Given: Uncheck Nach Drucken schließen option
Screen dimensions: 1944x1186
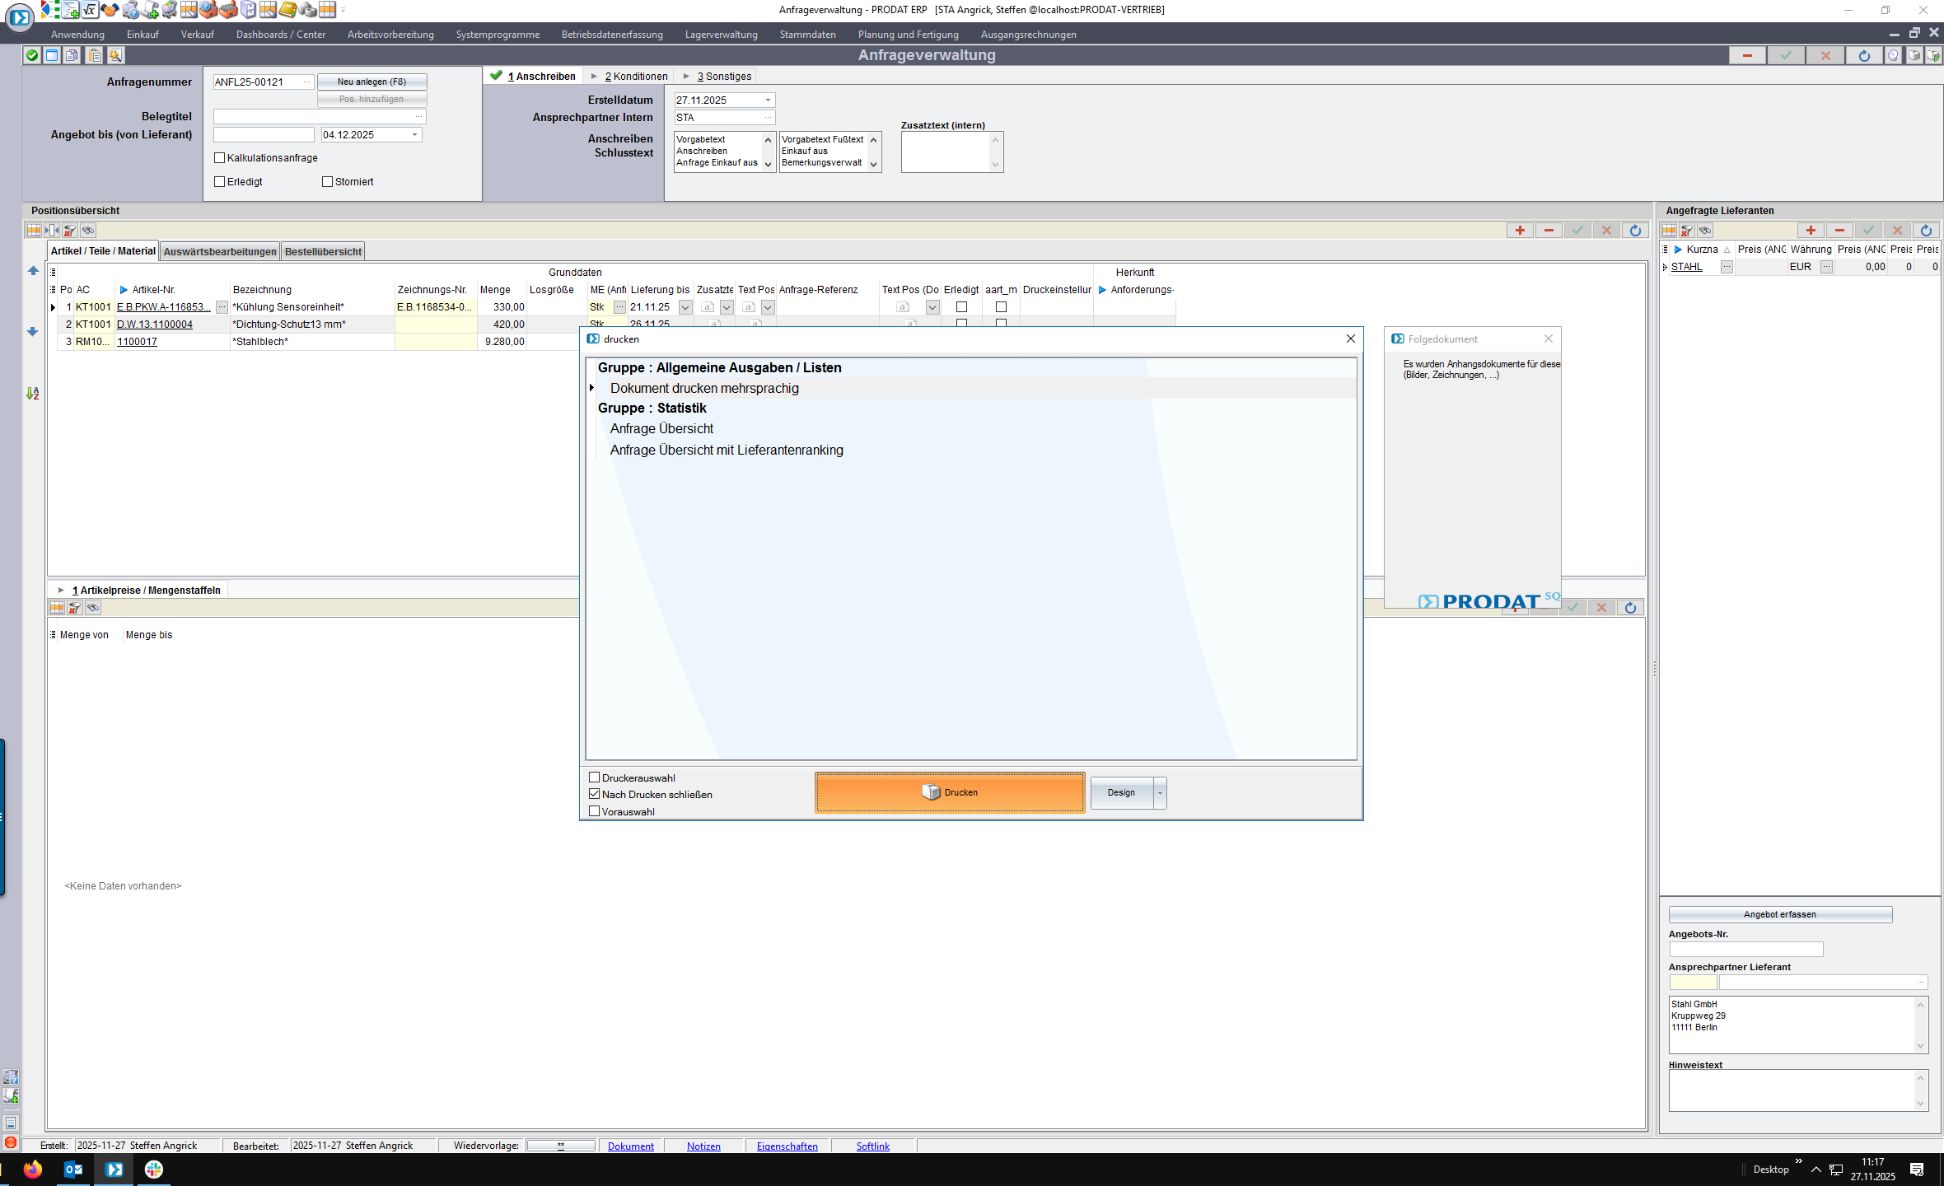Looking at the screenshot, I should coord(594,794).
